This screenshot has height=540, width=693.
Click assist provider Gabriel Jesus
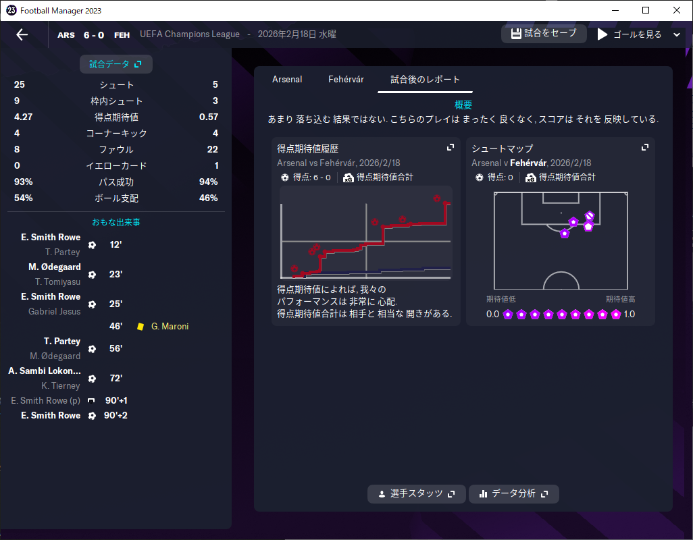(54, 311)
